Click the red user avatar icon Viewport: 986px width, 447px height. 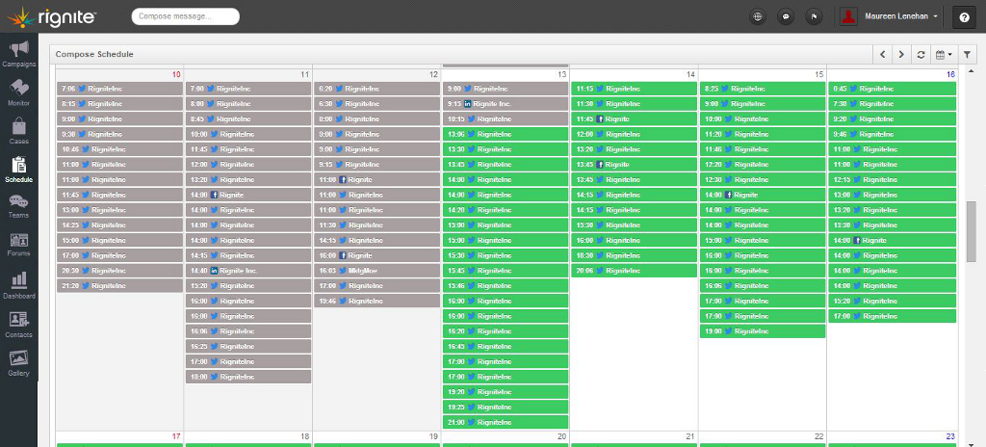[x=849, y=17]
